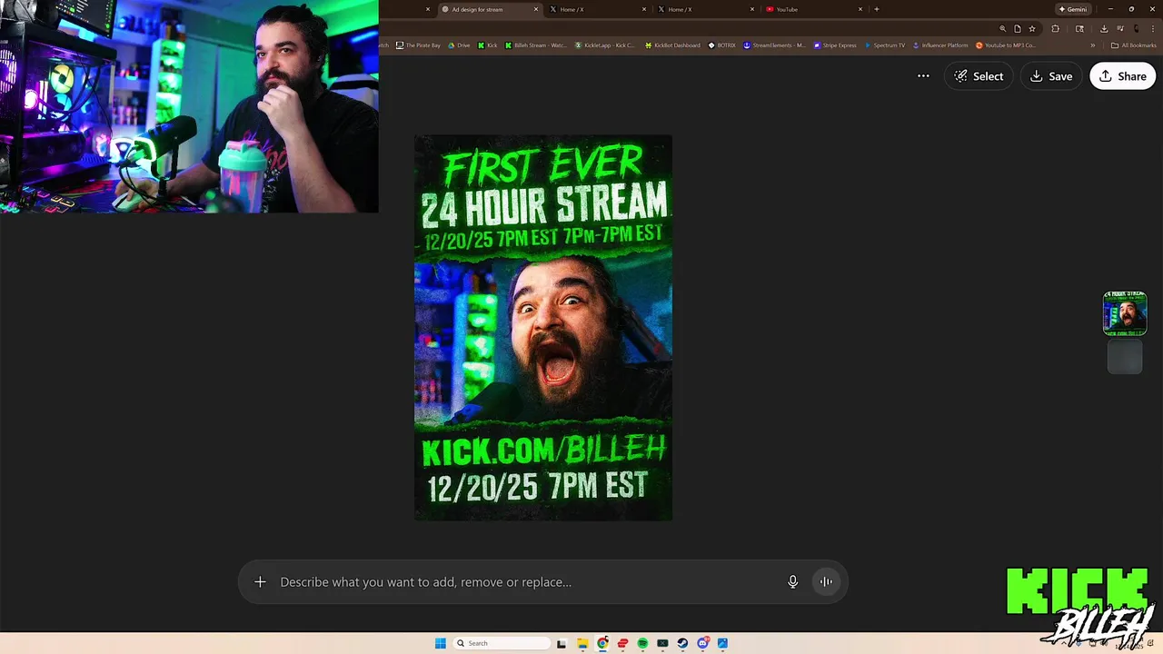
Task: Open Google Chrome from the taskbar
Action: pos(602,643)
